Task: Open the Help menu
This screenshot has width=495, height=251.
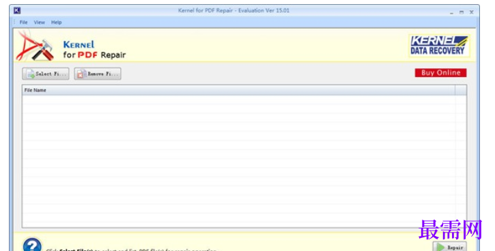Action: tap(56, 23)
